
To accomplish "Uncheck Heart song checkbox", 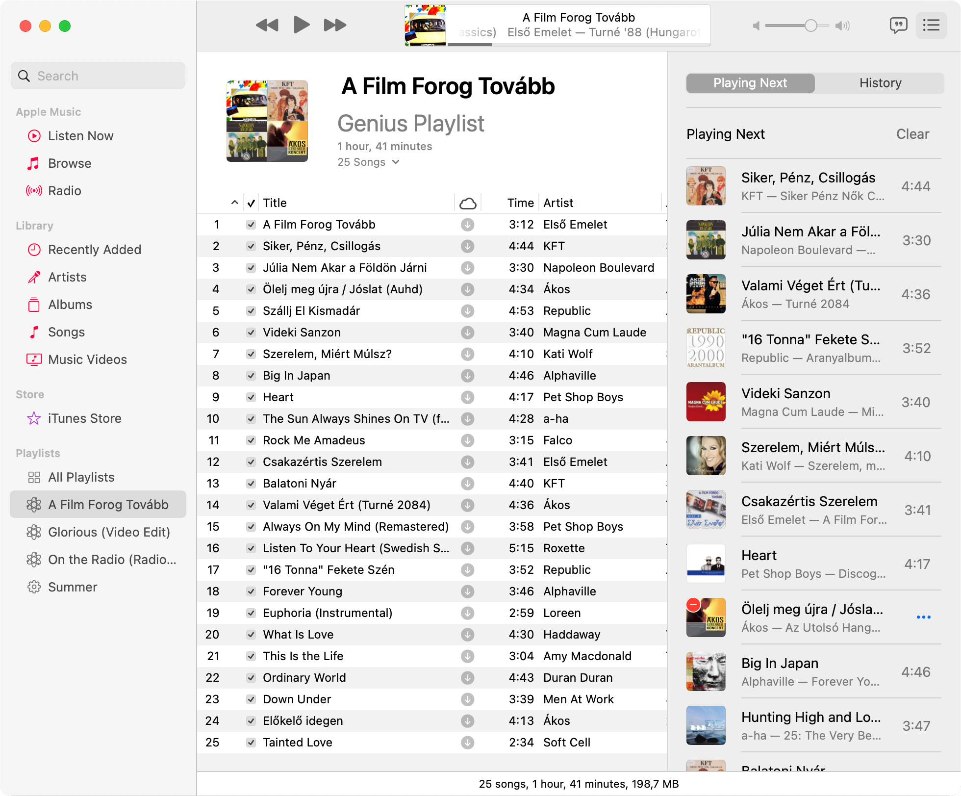I will [x=251, y=397].
